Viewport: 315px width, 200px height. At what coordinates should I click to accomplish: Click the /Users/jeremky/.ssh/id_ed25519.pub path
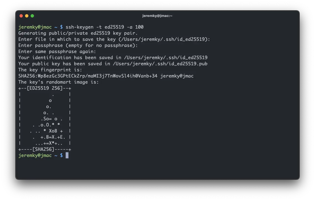pos(160,64)
